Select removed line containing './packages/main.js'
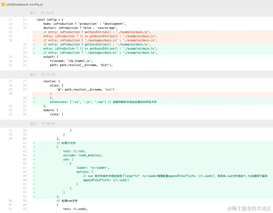Viewport: 273px width, 213px height. 100,40
